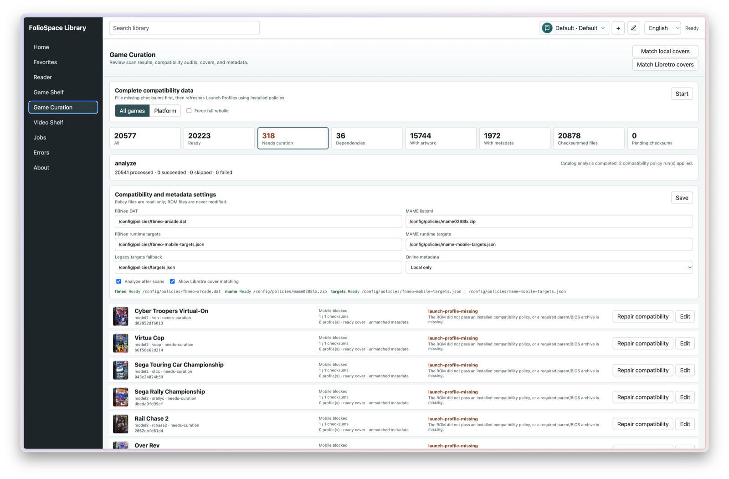Click FolioSpace Library heading
The image size is (729, 479).
57,28
